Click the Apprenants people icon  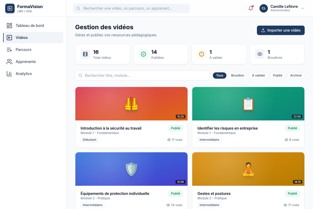[x=9, y=62]
